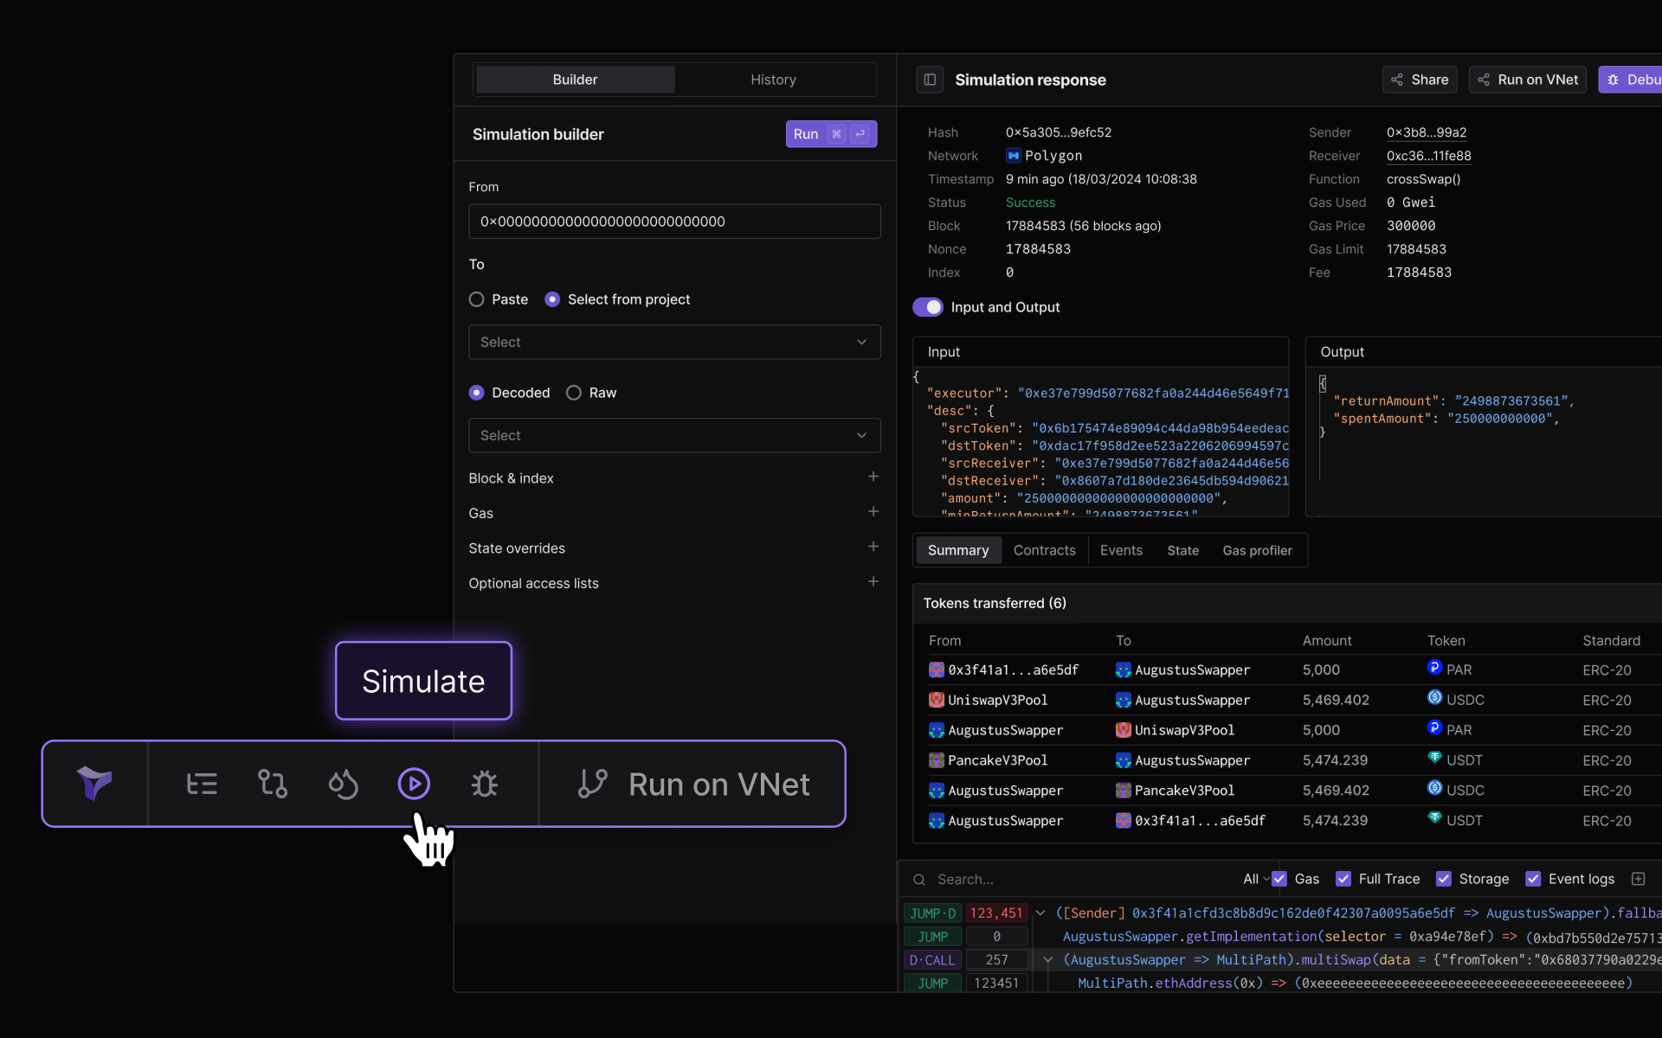The width and height of the screenshot is (1662, 1038).
Task: Choose the Raw radio button
Action: click(574, 393)
